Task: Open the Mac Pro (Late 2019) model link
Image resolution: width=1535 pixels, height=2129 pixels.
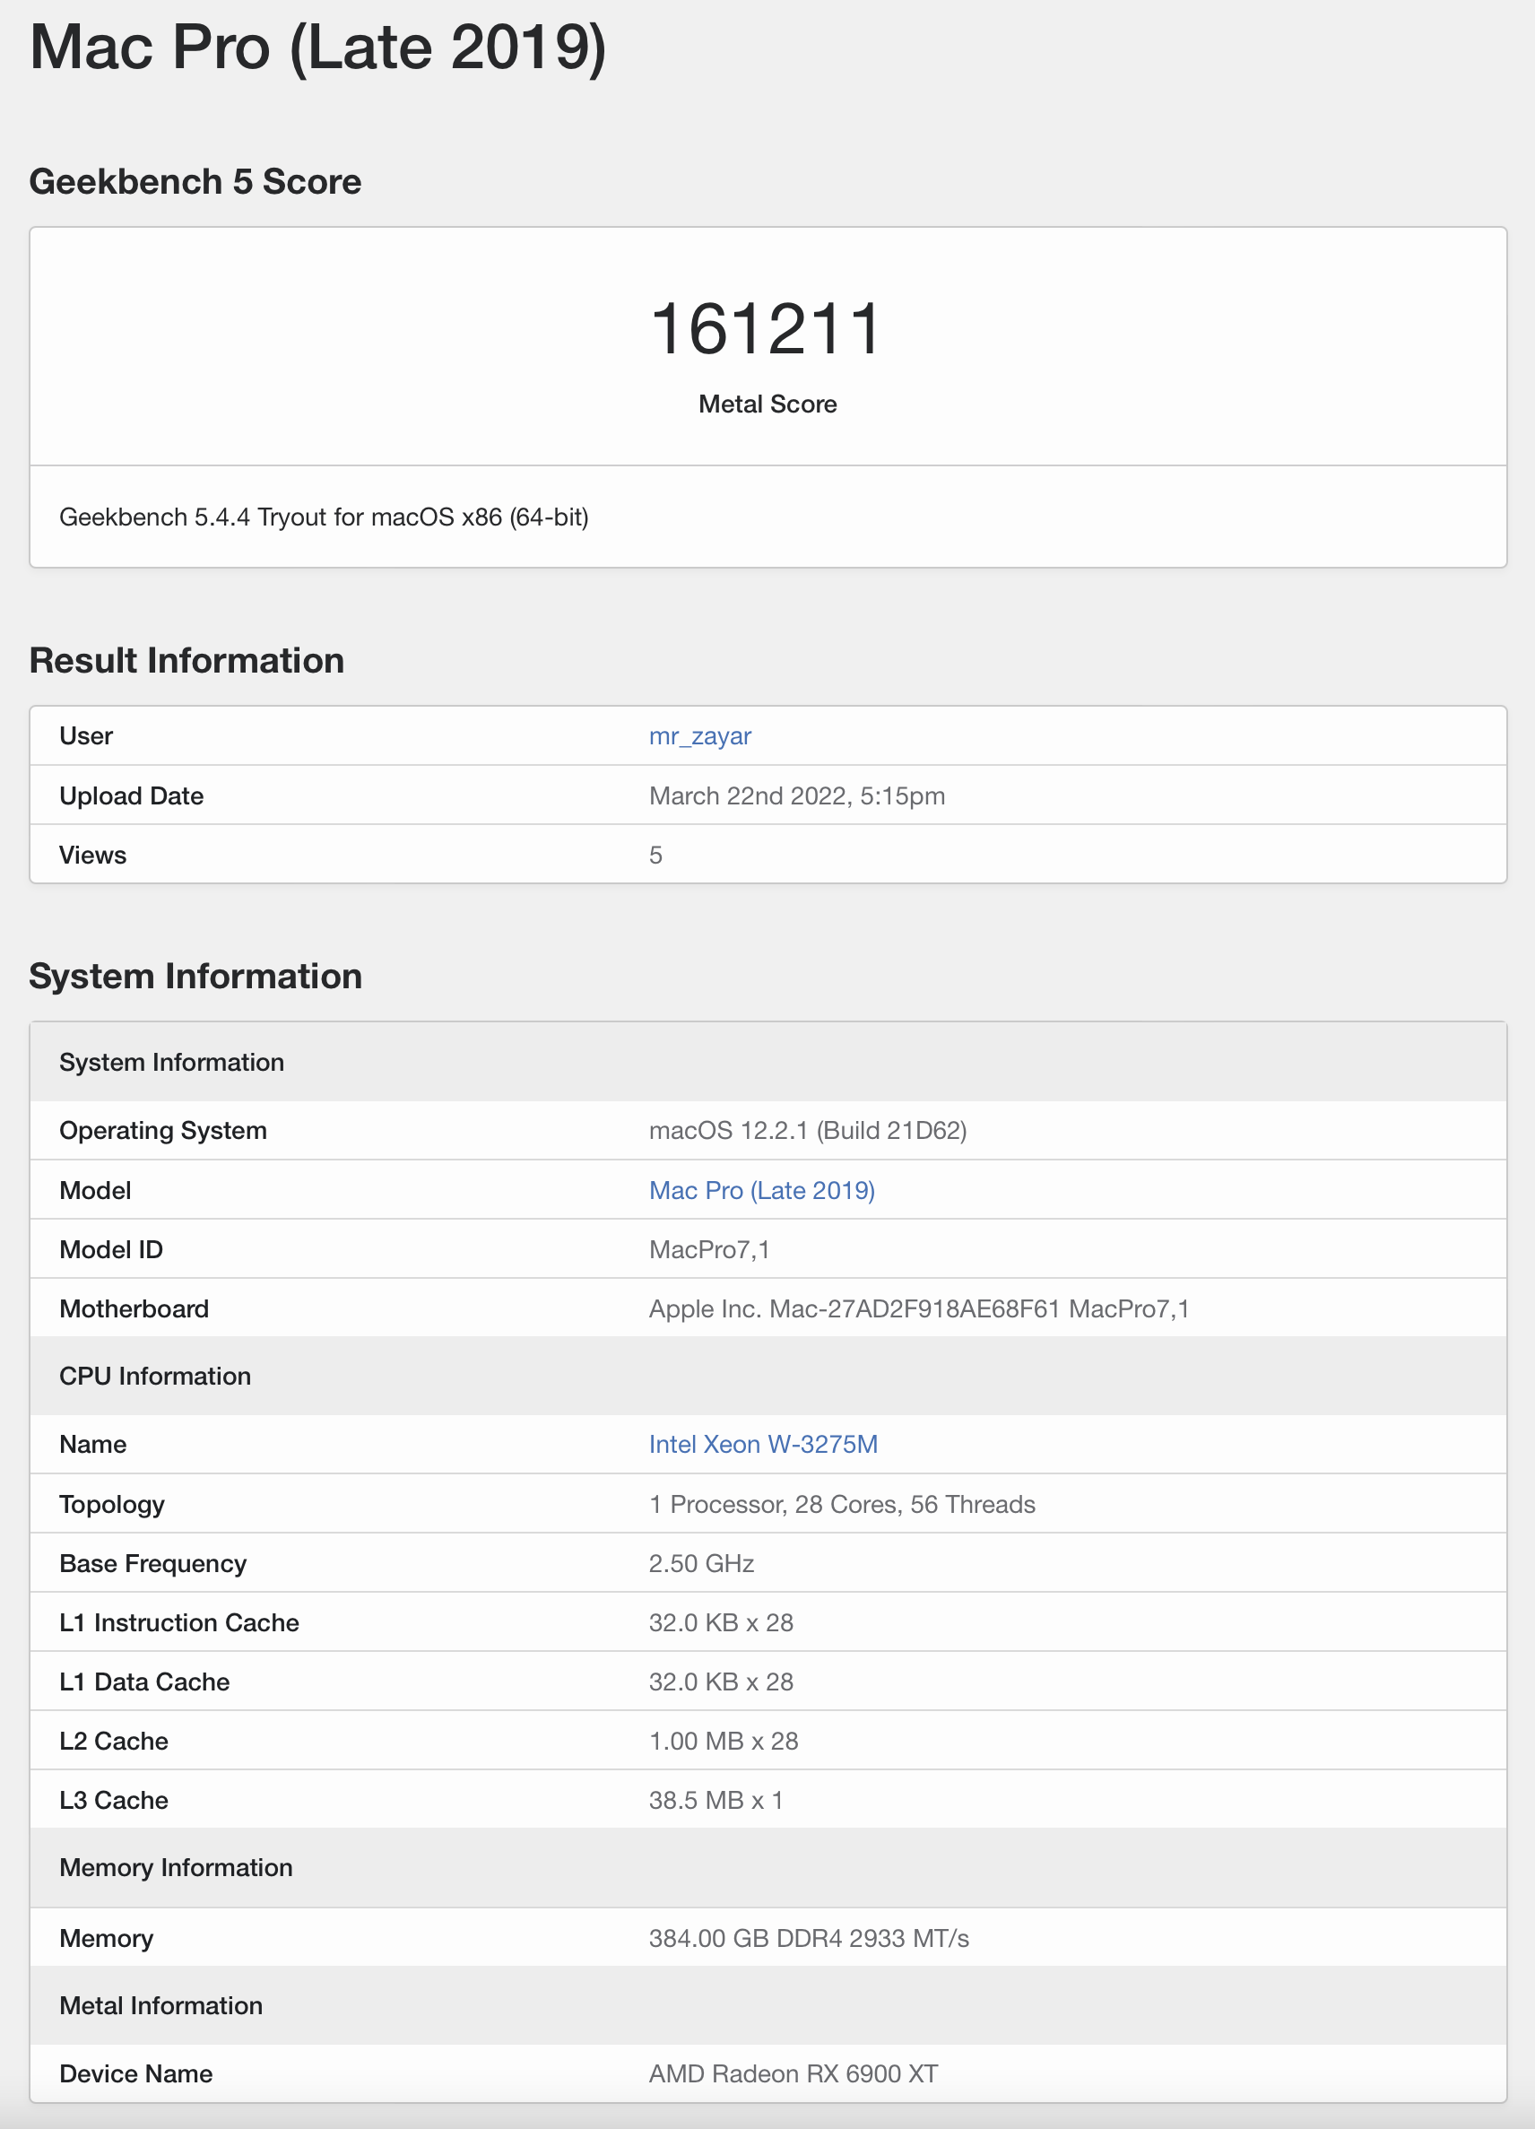Action: pyautogui.click(x=762, y=1190)
